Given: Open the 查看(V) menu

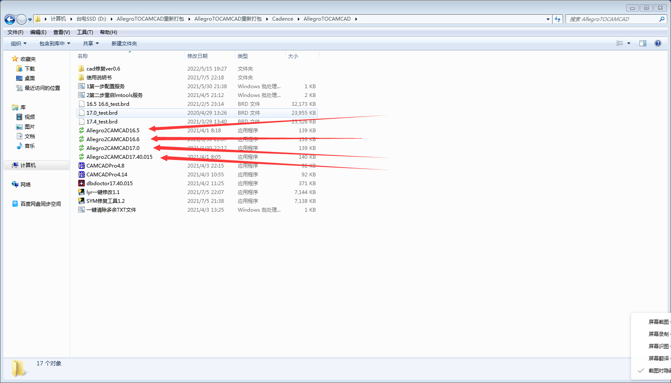Looking at the screenshot, I should [x=61, y=32].
